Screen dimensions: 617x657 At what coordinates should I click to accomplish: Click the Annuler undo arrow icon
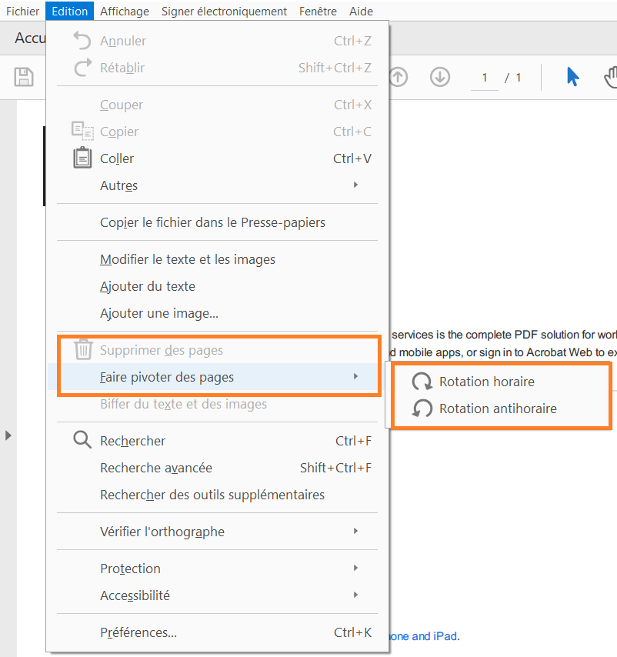pyautogui.click(x=82, y=40)
